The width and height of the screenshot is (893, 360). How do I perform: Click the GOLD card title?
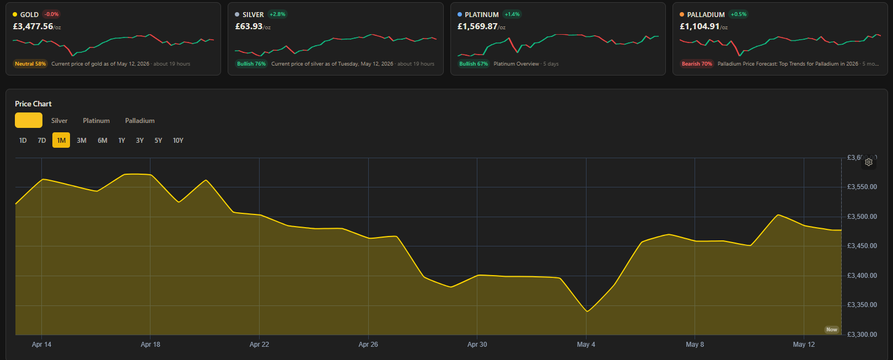coord(29,15)
